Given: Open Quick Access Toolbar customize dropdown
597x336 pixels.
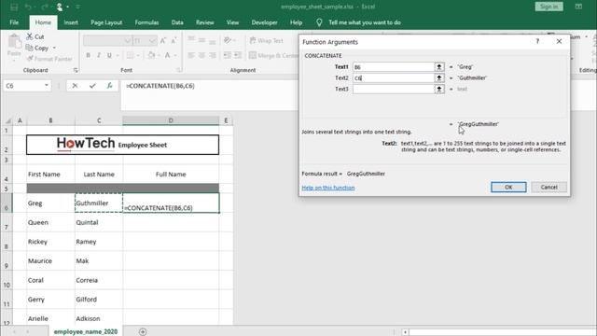Looking at the screenshot, I should 77,7.
